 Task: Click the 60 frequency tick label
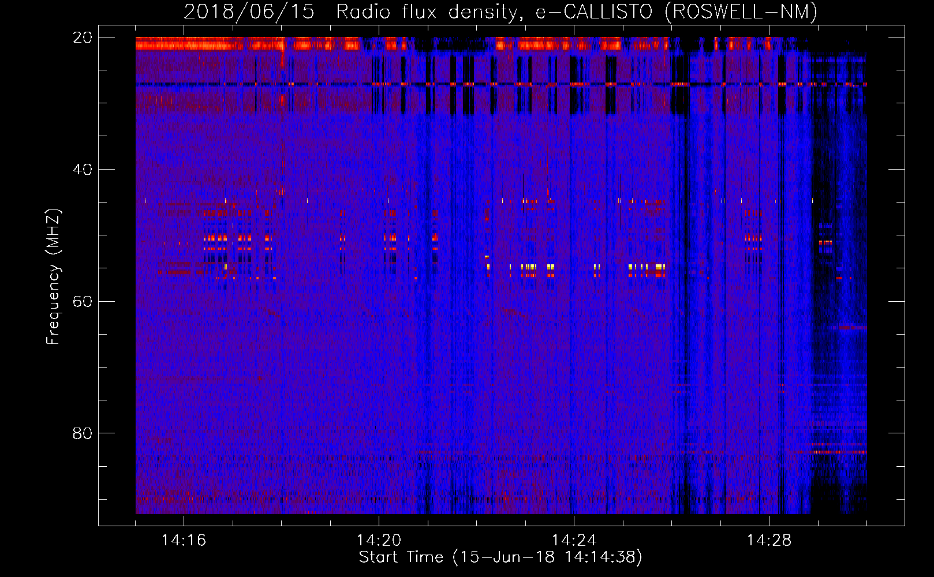82,302
